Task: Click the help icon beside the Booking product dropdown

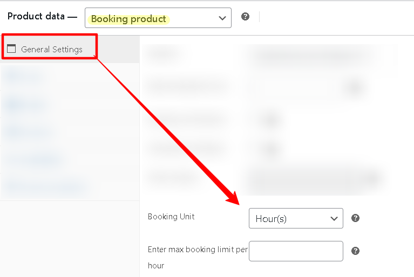Action: (245, 16)
